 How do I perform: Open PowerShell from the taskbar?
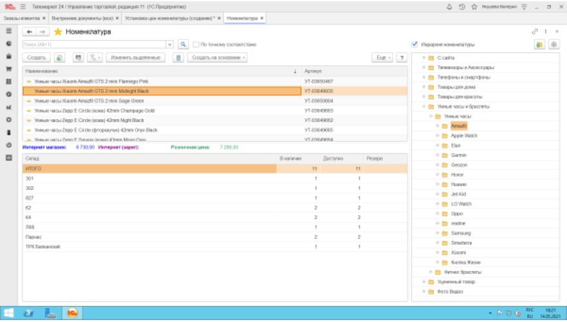tap(29, 313)
